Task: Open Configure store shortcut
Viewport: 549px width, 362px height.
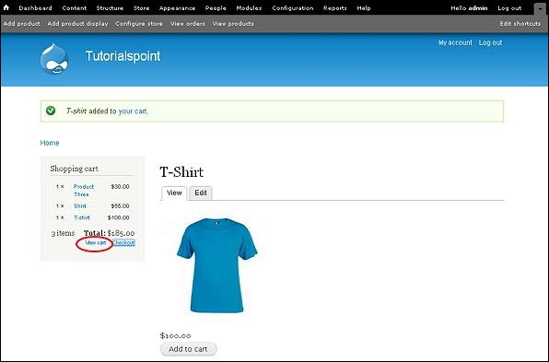Action: (139, 23)
